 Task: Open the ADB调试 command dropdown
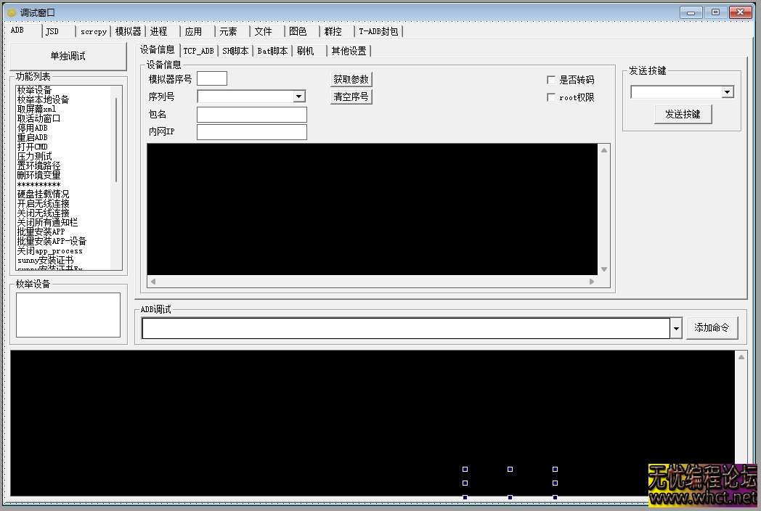(676, 328)
